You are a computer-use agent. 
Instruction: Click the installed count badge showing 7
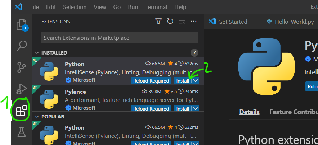(194, 53)
